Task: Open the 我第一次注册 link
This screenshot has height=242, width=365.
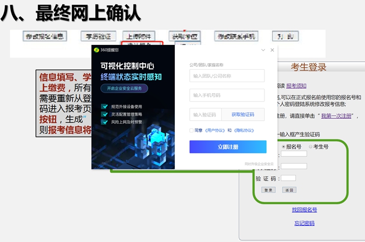Action: coord(336,116)
